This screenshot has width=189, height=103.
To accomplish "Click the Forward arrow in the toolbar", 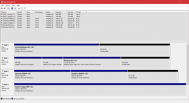I will (x=5, y=8).
